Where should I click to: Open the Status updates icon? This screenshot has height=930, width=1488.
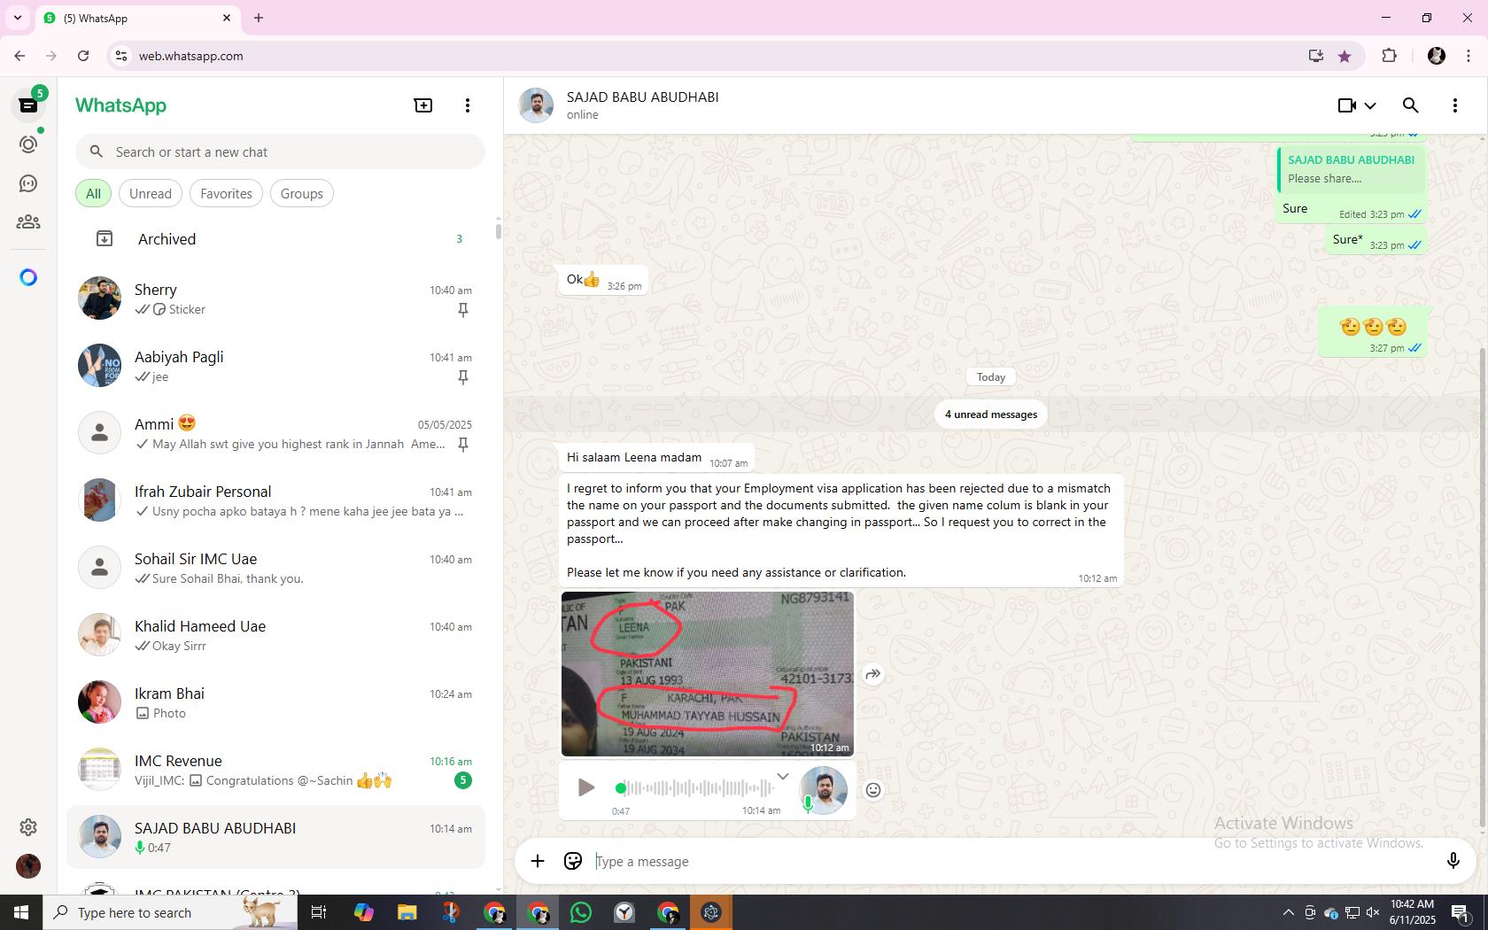pyautogui.click(x=28, y=144)
